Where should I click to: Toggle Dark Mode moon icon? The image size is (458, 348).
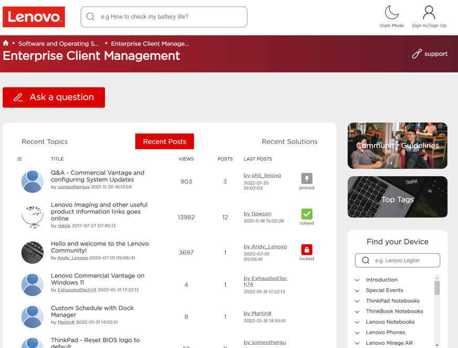tap(392, 13)
